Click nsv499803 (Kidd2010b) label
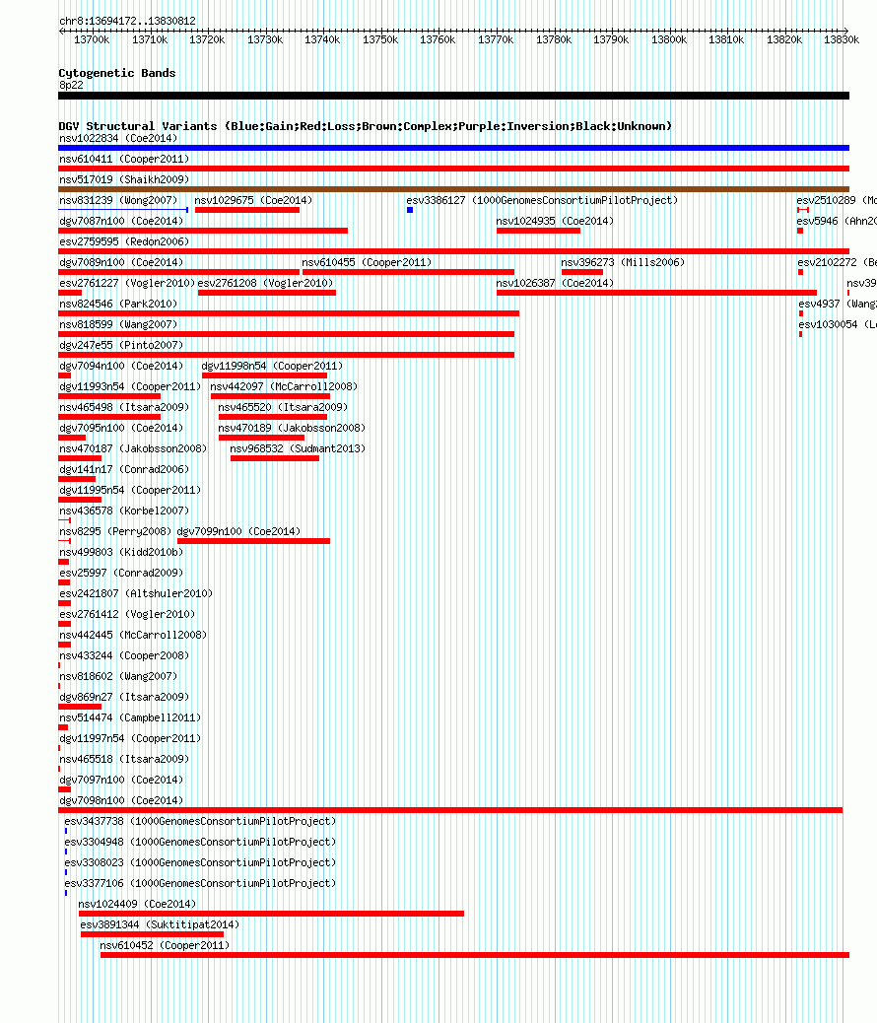 [x=121, y=552]
